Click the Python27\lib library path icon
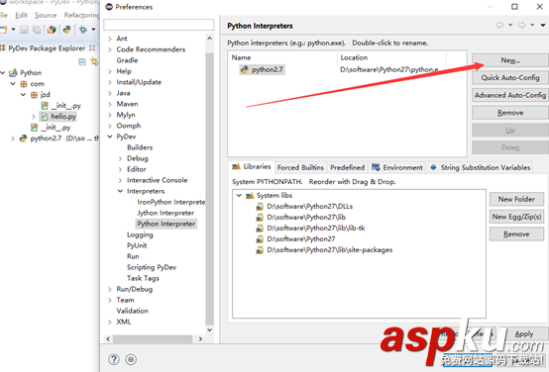 pos(260,217)
